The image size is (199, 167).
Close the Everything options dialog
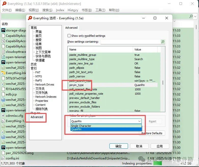coord(167,18)
